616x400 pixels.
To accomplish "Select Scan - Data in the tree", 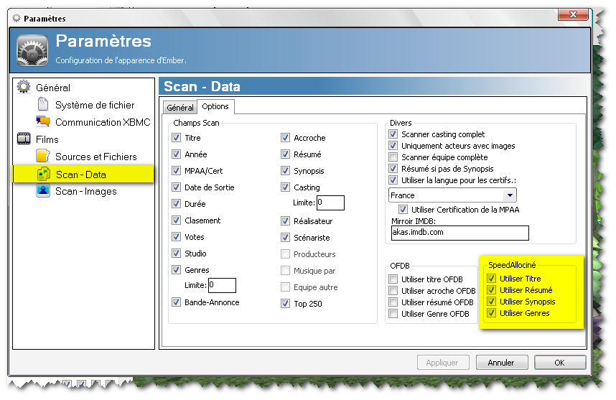I will [x=81, y=175].
